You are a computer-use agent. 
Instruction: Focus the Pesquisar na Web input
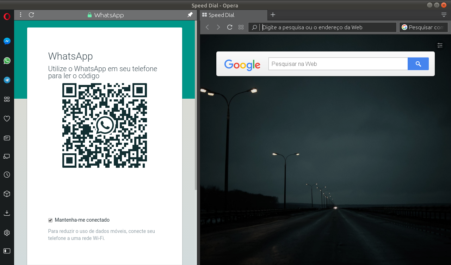click(338, 64)
